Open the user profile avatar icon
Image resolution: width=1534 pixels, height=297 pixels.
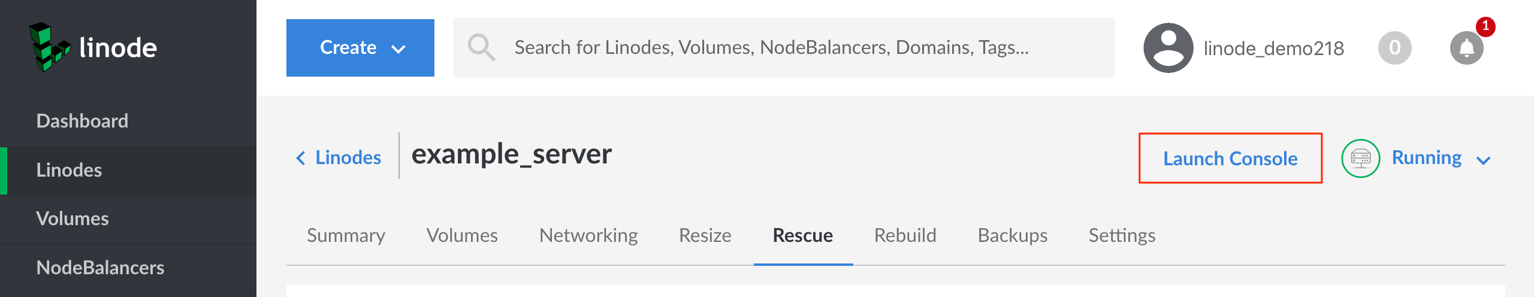1168,48
